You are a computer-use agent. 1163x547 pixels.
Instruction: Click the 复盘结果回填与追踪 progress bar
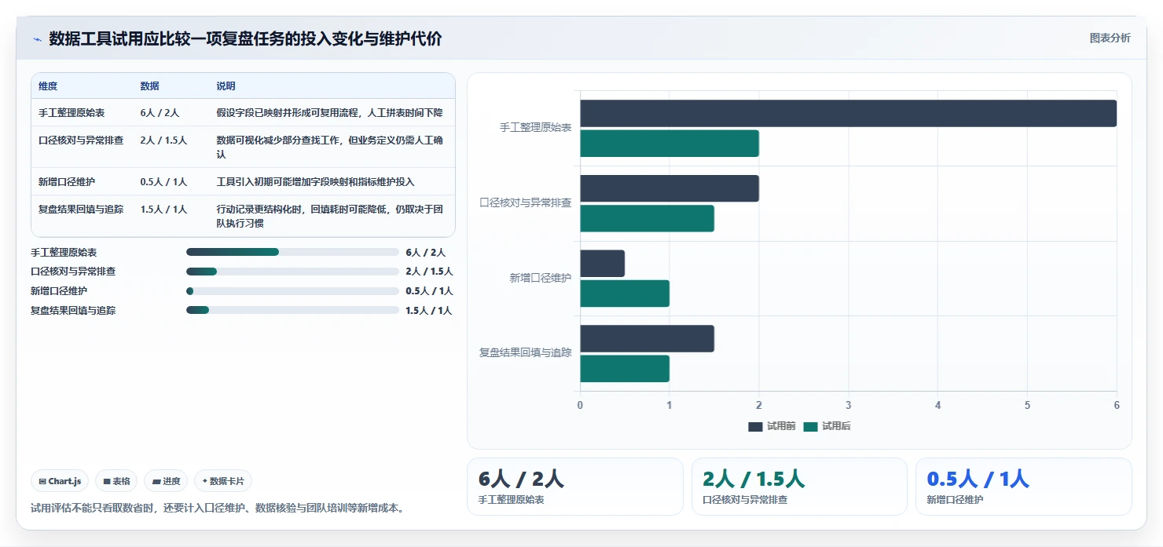tap(292, 310)
